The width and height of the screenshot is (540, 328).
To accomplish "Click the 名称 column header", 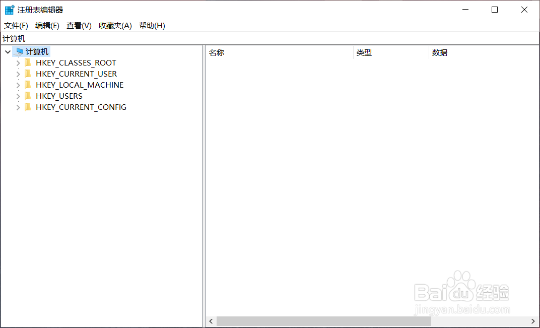I will (279, 53).
